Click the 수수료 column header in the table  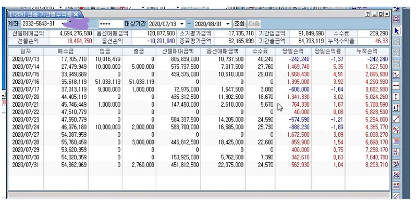pyautogui.click(x=260, y=52)
